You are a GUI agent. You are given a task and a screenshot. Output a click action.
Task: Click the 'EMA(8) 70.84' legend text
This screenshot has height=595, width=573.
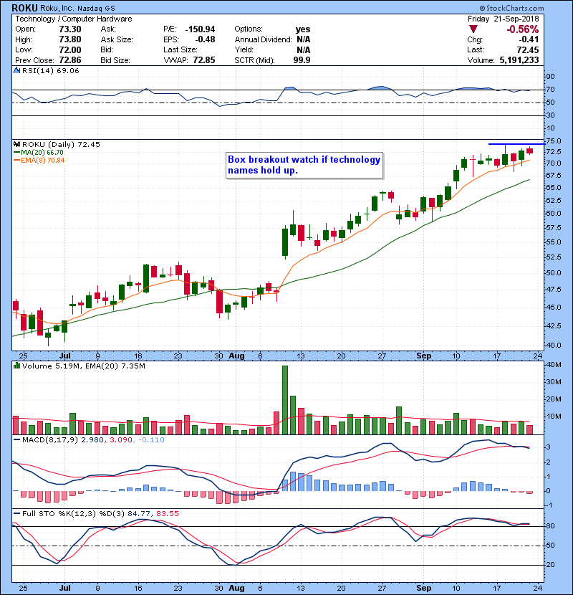click(x=43, y=161)
